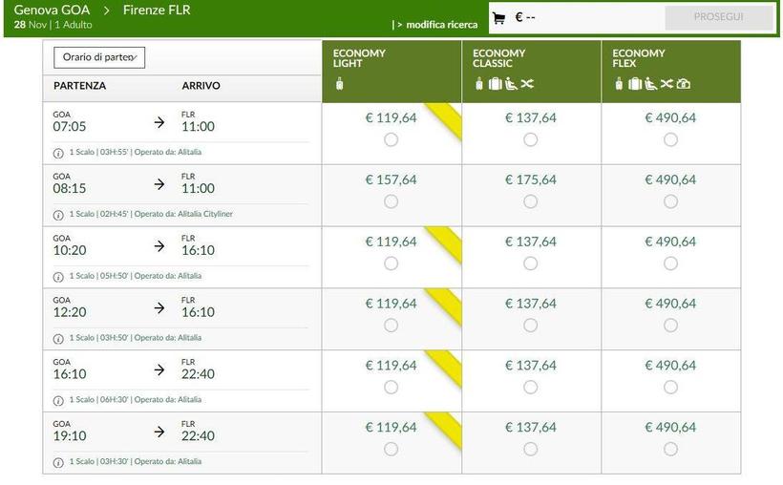Click the refund icon under Economy Flex
Viewport: 783px width, 485px height.
tap(683, 84)
